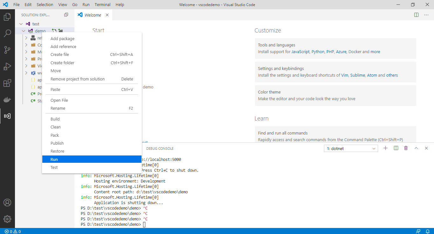Click the create file icon beside demo
The image size is (434, 234).
[54, 31]
